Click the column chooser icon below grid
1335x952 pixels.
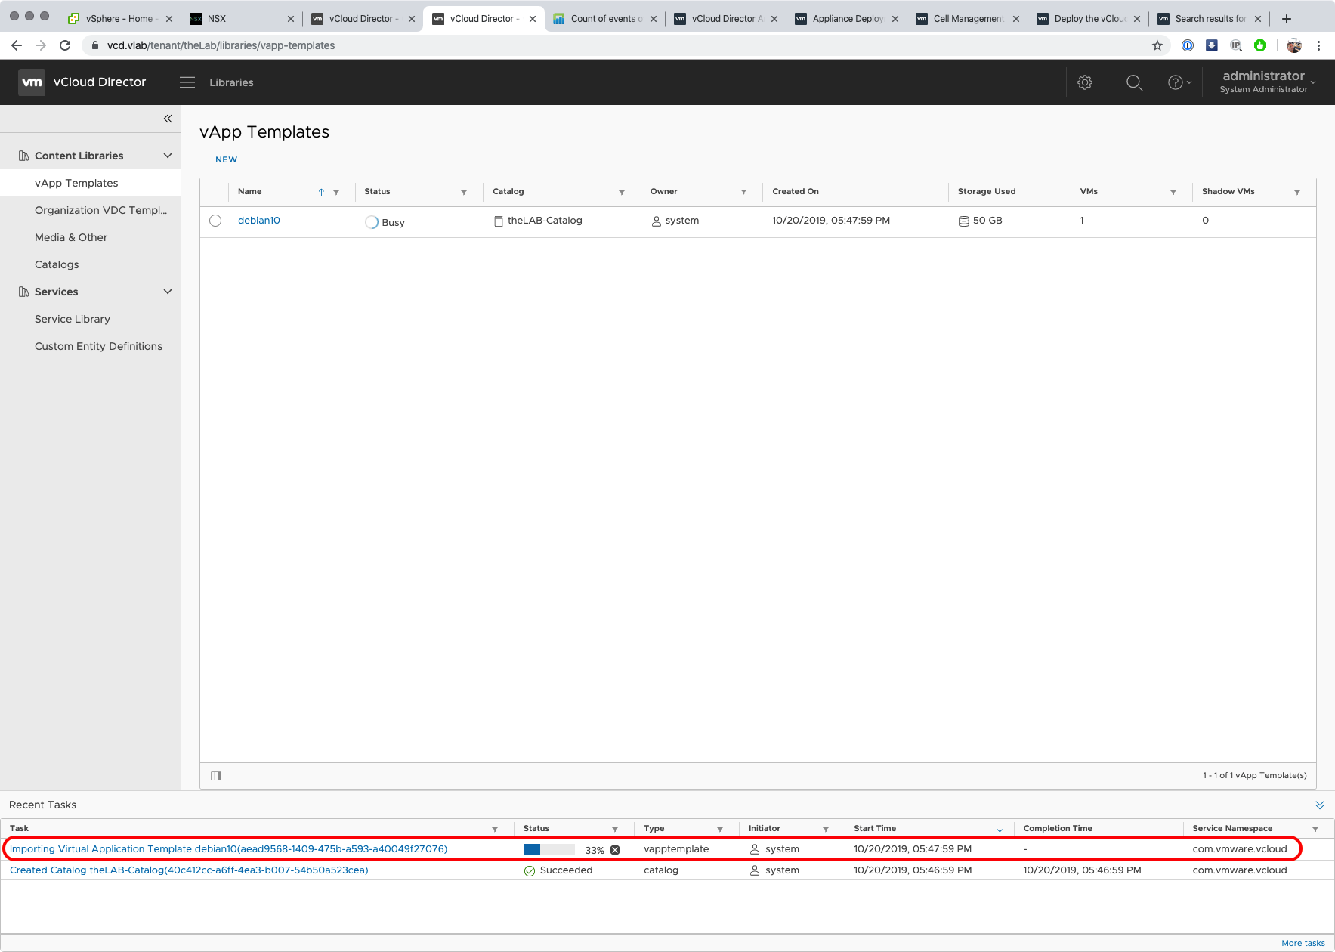[x=216, y=776]
